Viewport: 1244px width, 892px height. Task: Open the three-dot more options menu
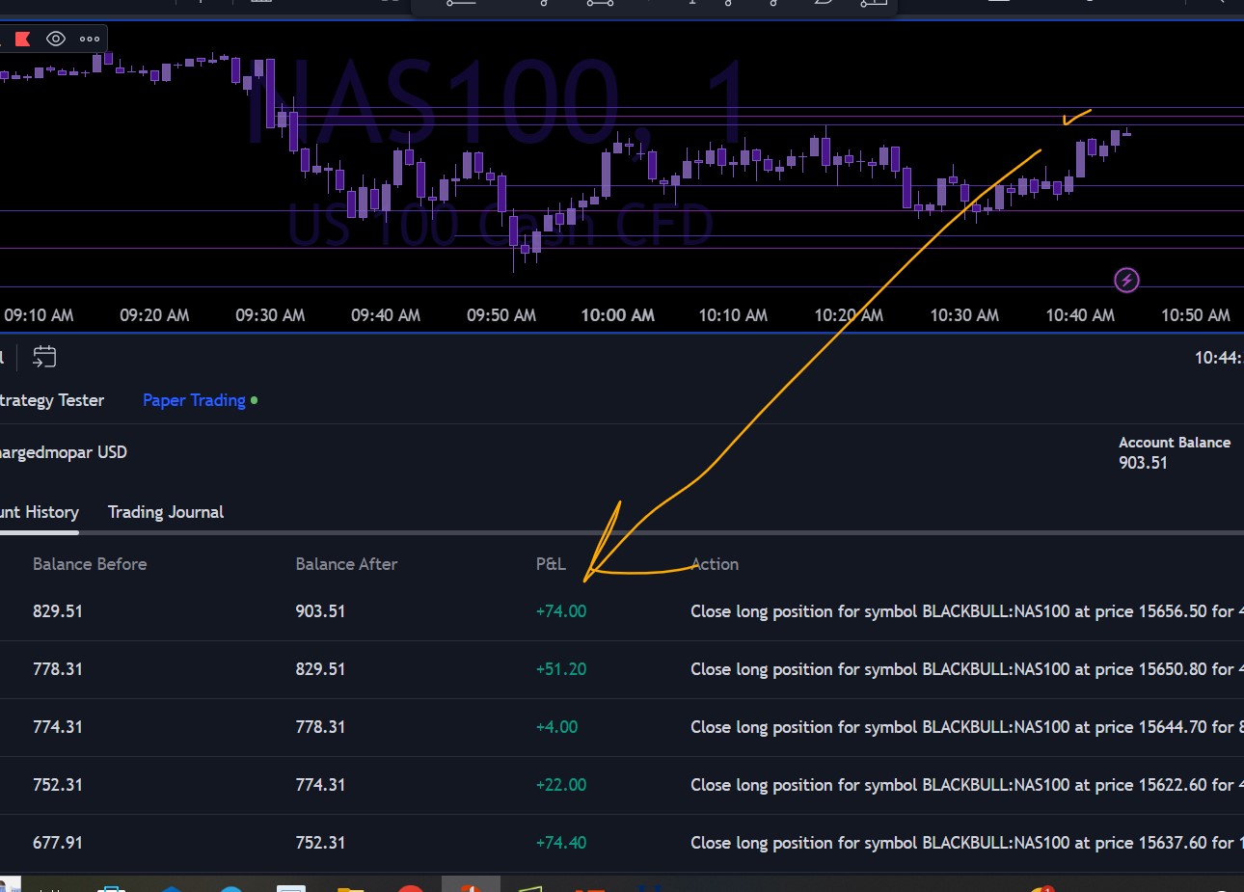(x=90, y=39)
